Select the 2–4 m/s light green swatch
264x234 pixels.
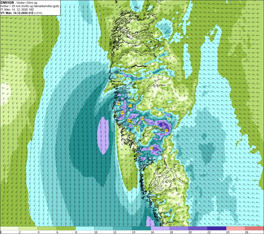[x=28, y=228]
